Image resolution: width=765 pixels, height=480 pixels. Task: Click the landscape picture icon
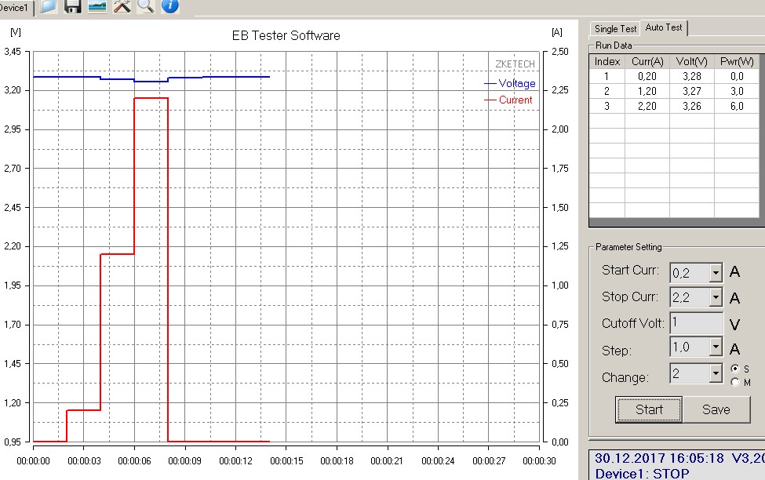tap(97, 6)
